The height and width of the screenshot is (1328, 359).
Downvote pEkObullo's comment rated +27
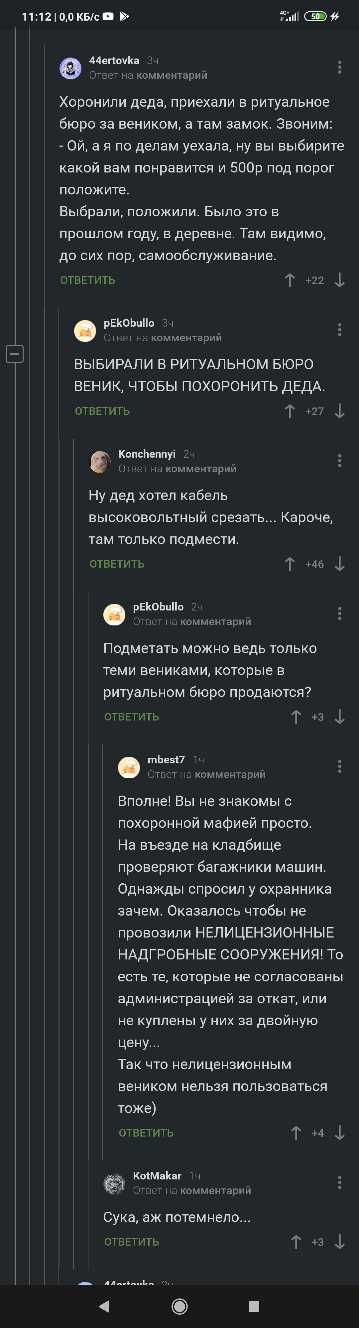point(339,411)
